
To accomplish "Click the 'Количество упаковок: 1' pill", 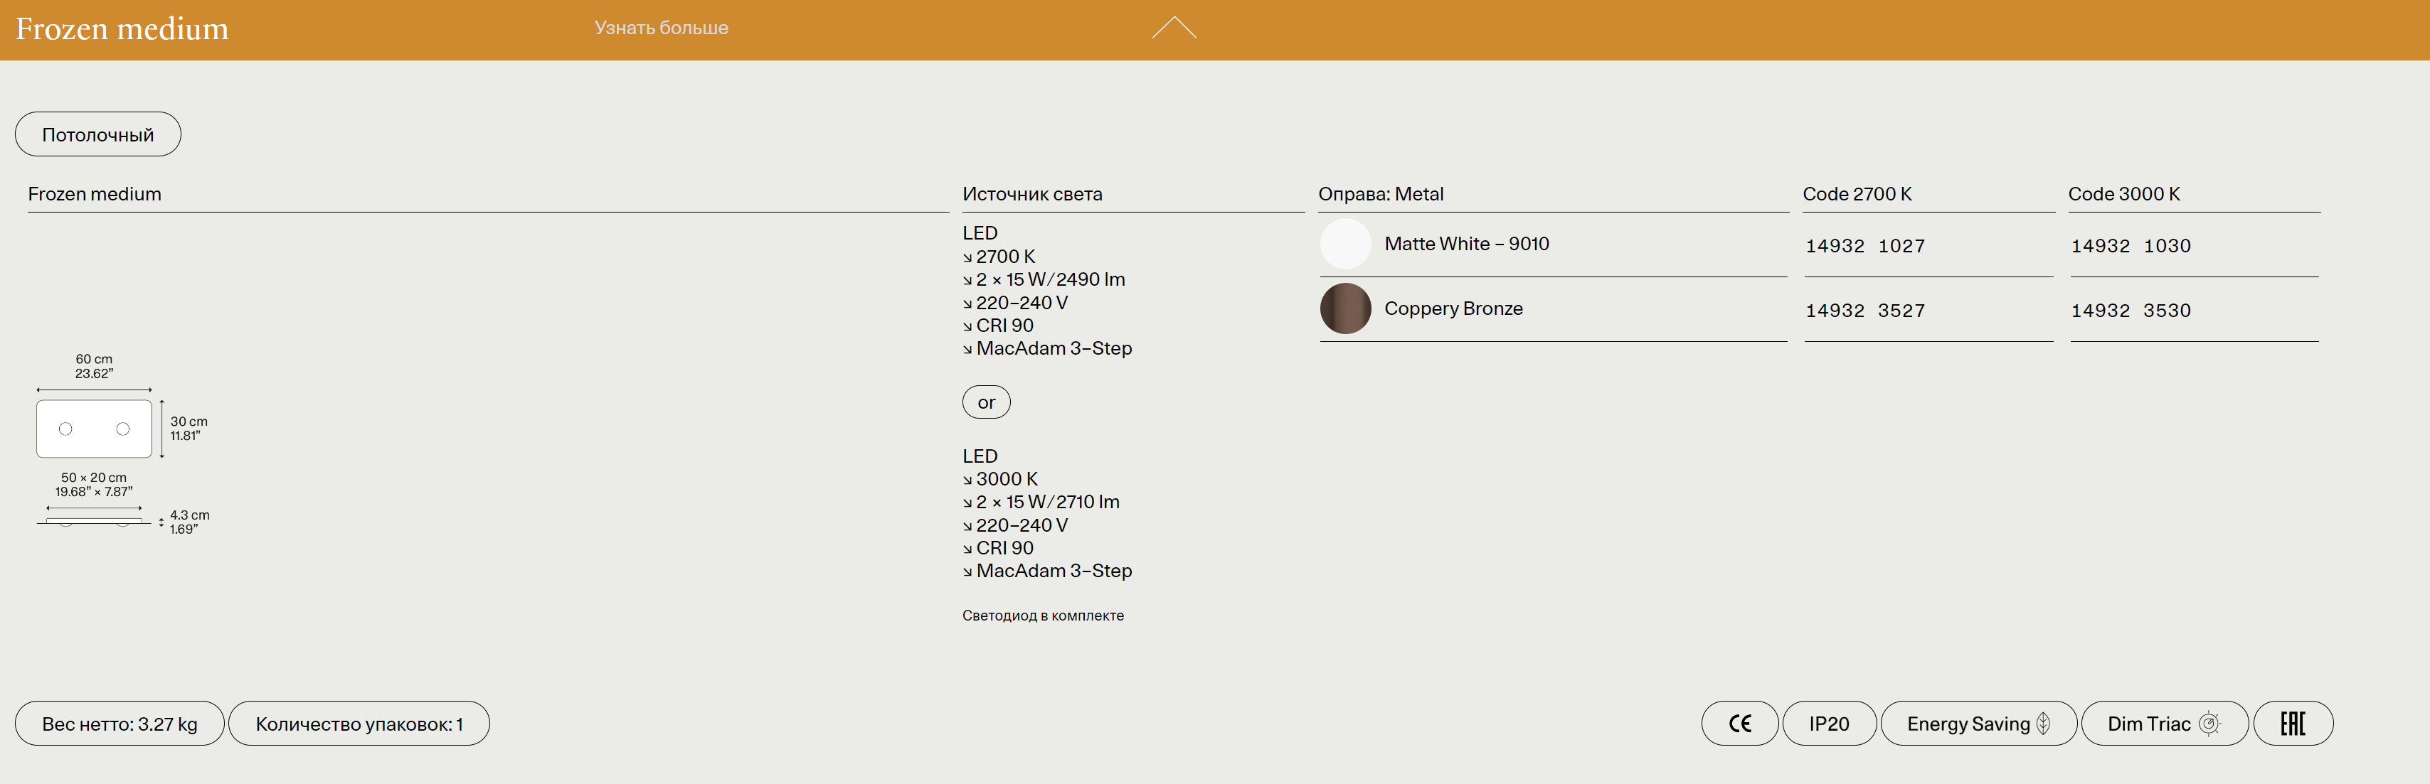I will click(359, 724).
